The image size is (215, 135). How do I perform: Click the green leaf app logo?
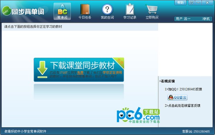(x=6, y=11)
